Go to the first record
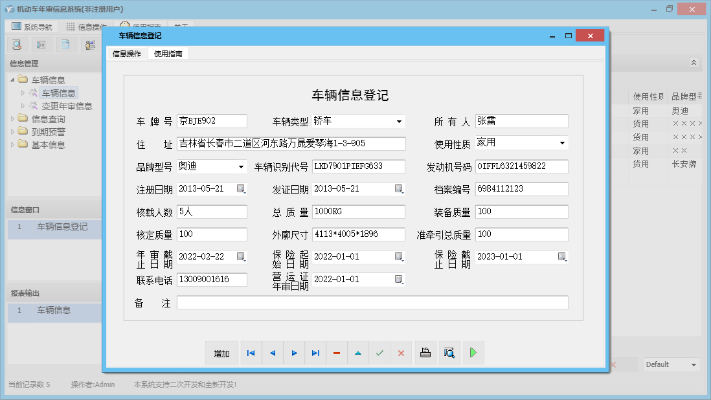Viewport: 711px width, 400px height. (x=251, y=353)
